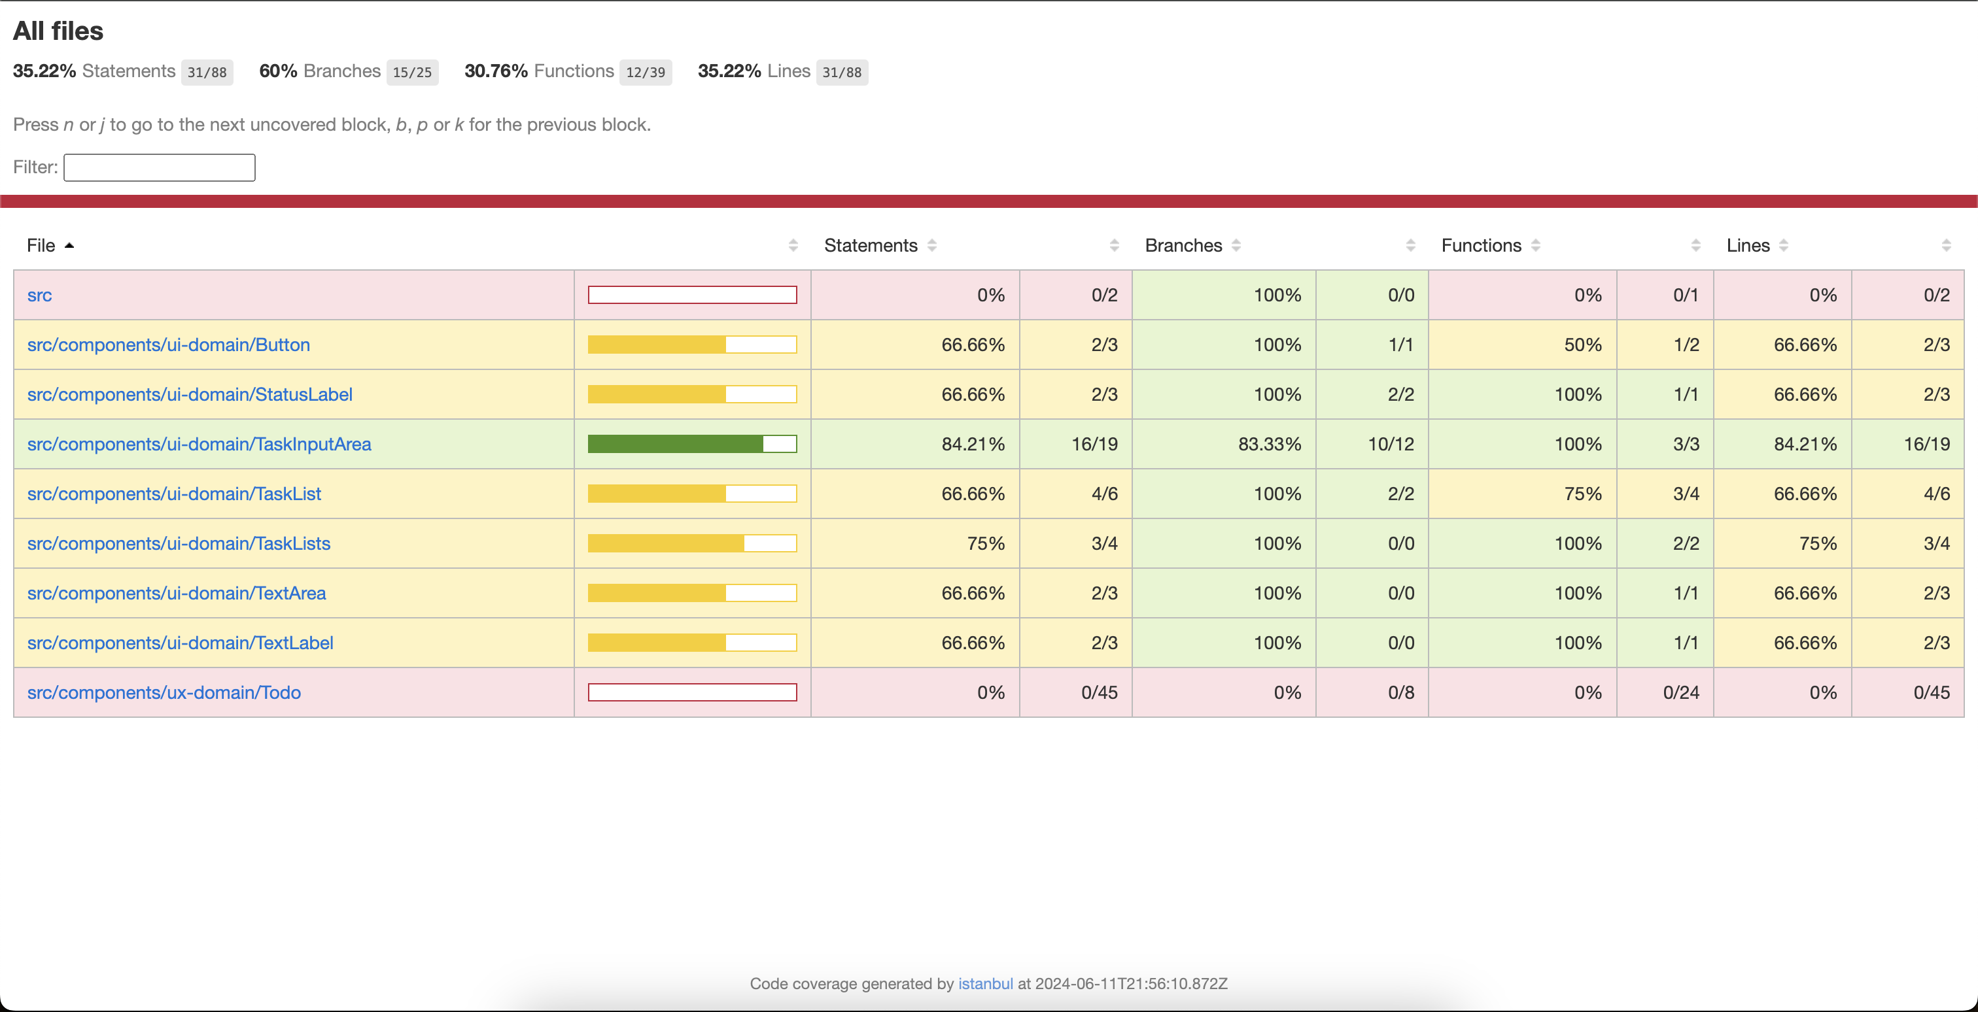Click sort icon next to Functions header

(x=1536, y=246)
